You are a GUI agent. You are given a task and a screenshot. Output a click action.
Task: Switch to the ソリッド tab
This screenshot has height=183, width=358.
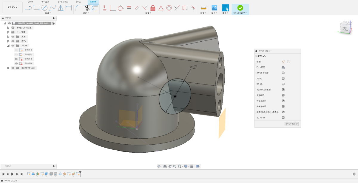30,2
